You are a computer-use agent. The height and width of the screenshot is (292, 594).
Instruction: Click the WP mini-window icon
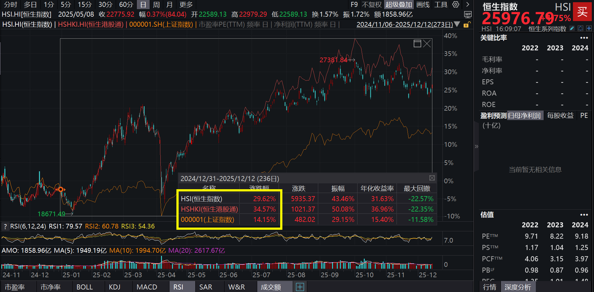(x=468, y=14)
